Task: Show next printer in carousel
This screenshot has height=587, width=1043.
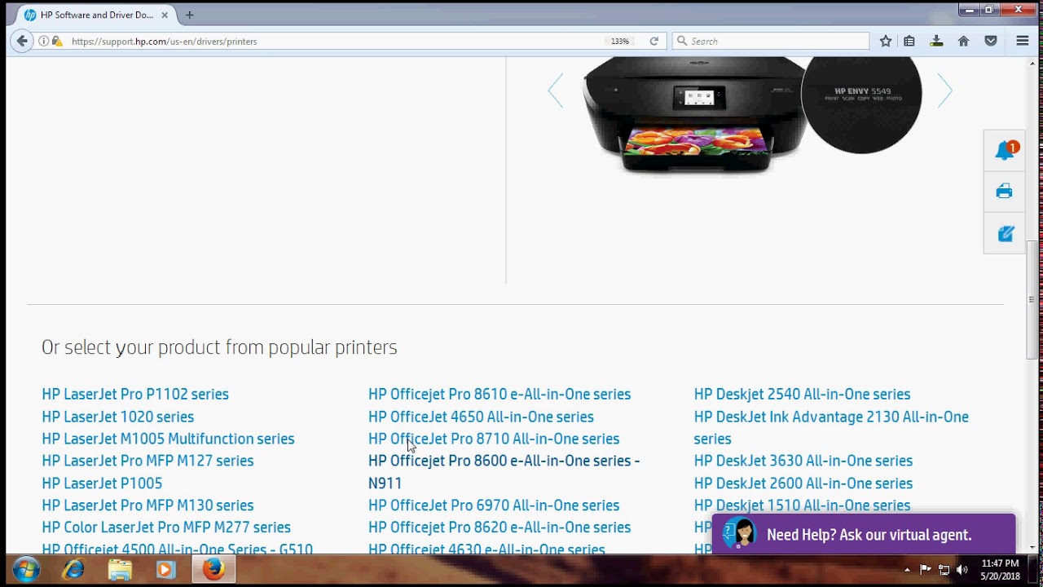Action: tap(945, 90)
